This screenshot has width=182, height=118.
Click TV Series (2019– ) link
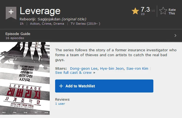coord(85,24)
